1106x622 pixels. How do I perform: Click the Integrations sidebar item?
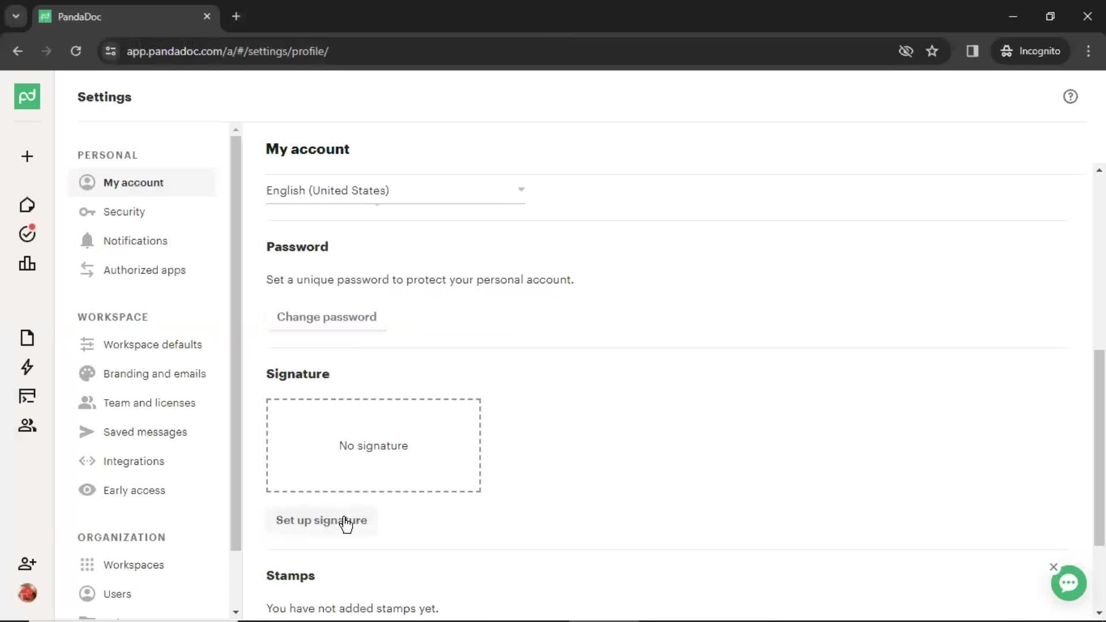click(x=134, y=461)
